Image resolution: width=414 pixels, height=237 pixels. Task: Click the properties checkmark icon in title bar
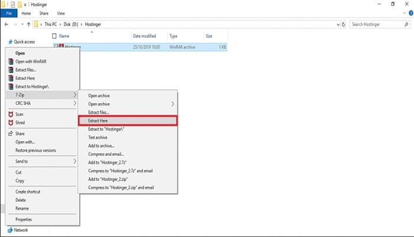[x=13, y=5]
